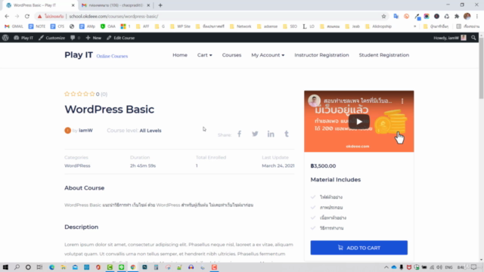
Task: Open Chrome three-dot menu
Action: tap(477, 17)
